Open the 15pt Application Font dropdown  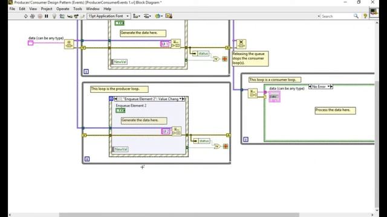coord(109,16)
